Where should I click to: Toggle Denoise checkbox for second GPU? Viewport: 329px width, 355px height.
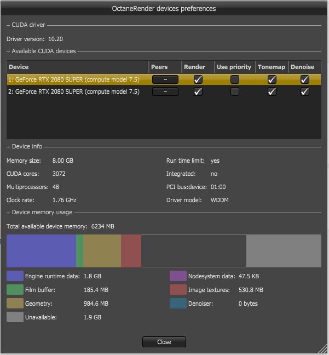click(x=305, y=91)
